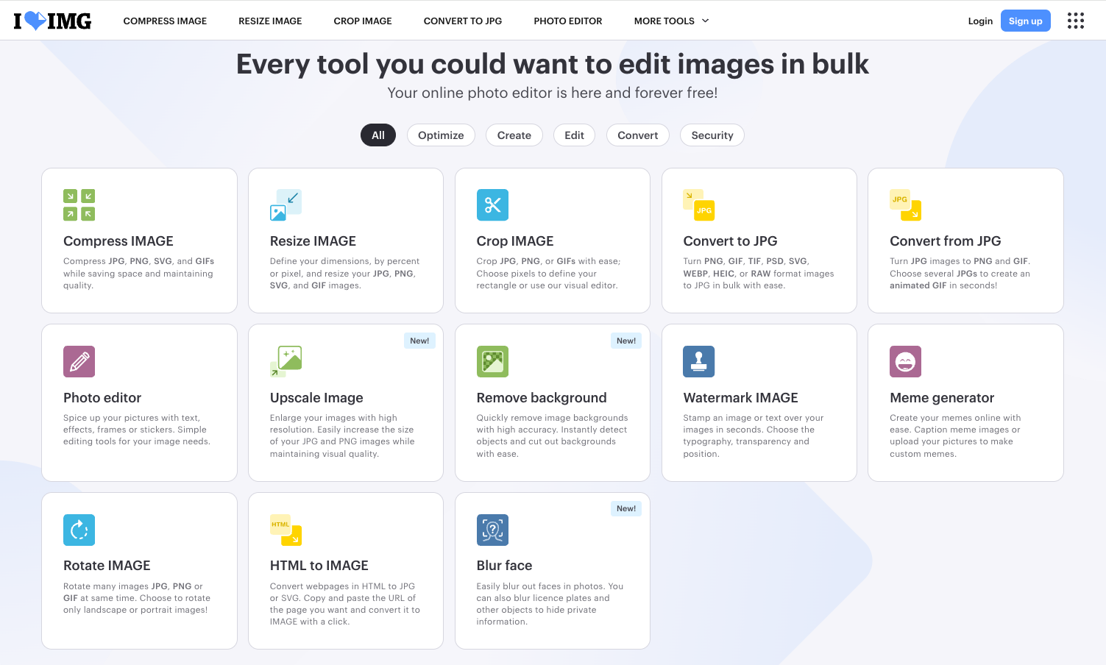Click the Blur face description text
This screenshot has width=1106, height=665.
click(550, 604)
